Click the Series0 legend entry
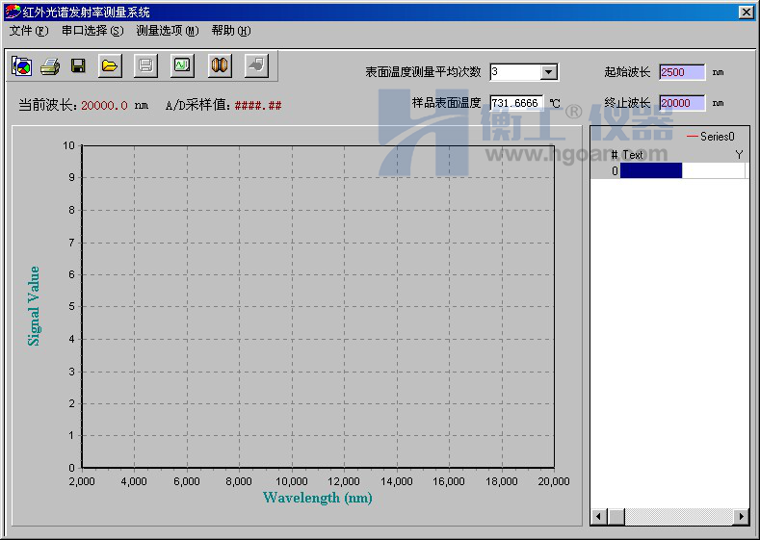The image size is (760, 540). [x=711, y=137]
